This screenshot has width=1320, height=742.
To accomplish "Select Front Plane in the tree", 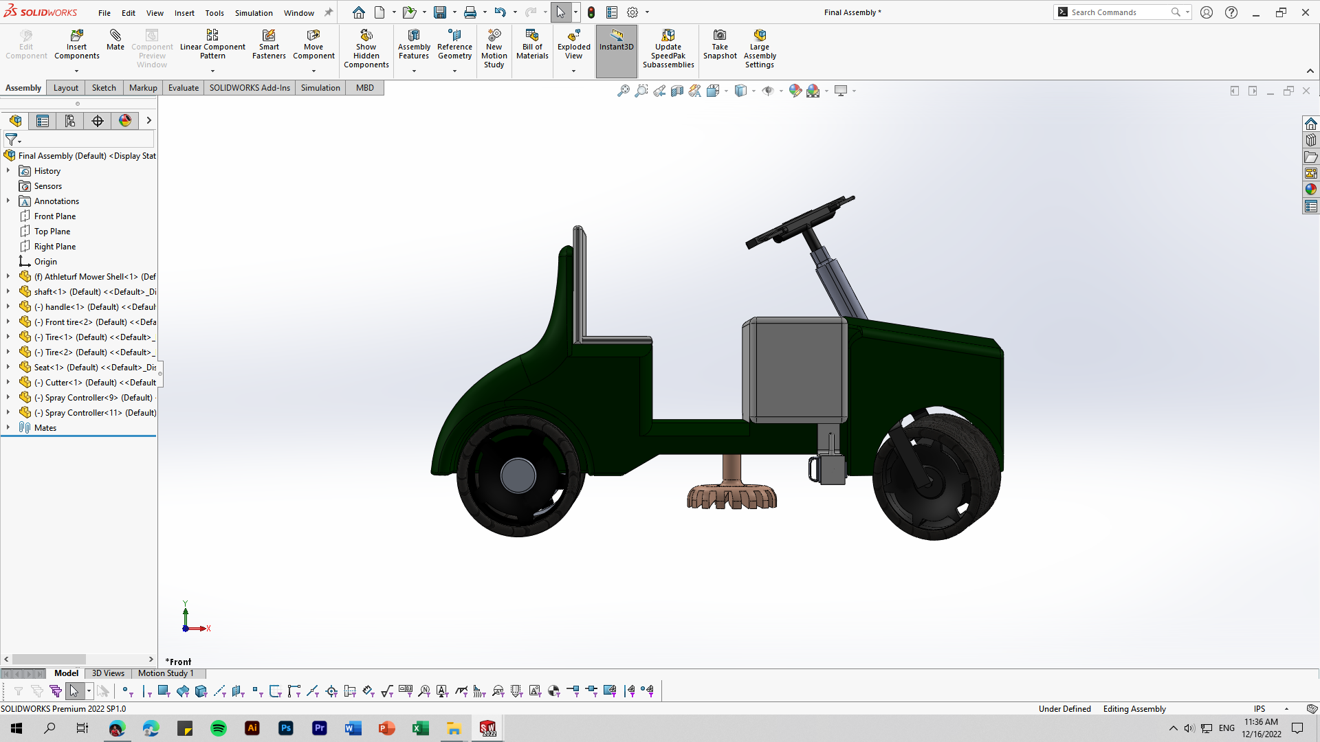I will 55,216.
